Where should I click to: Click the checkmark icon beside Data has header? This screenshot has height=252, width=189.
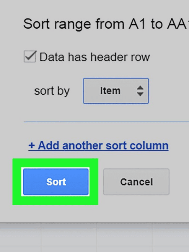[x=30, y=56]
